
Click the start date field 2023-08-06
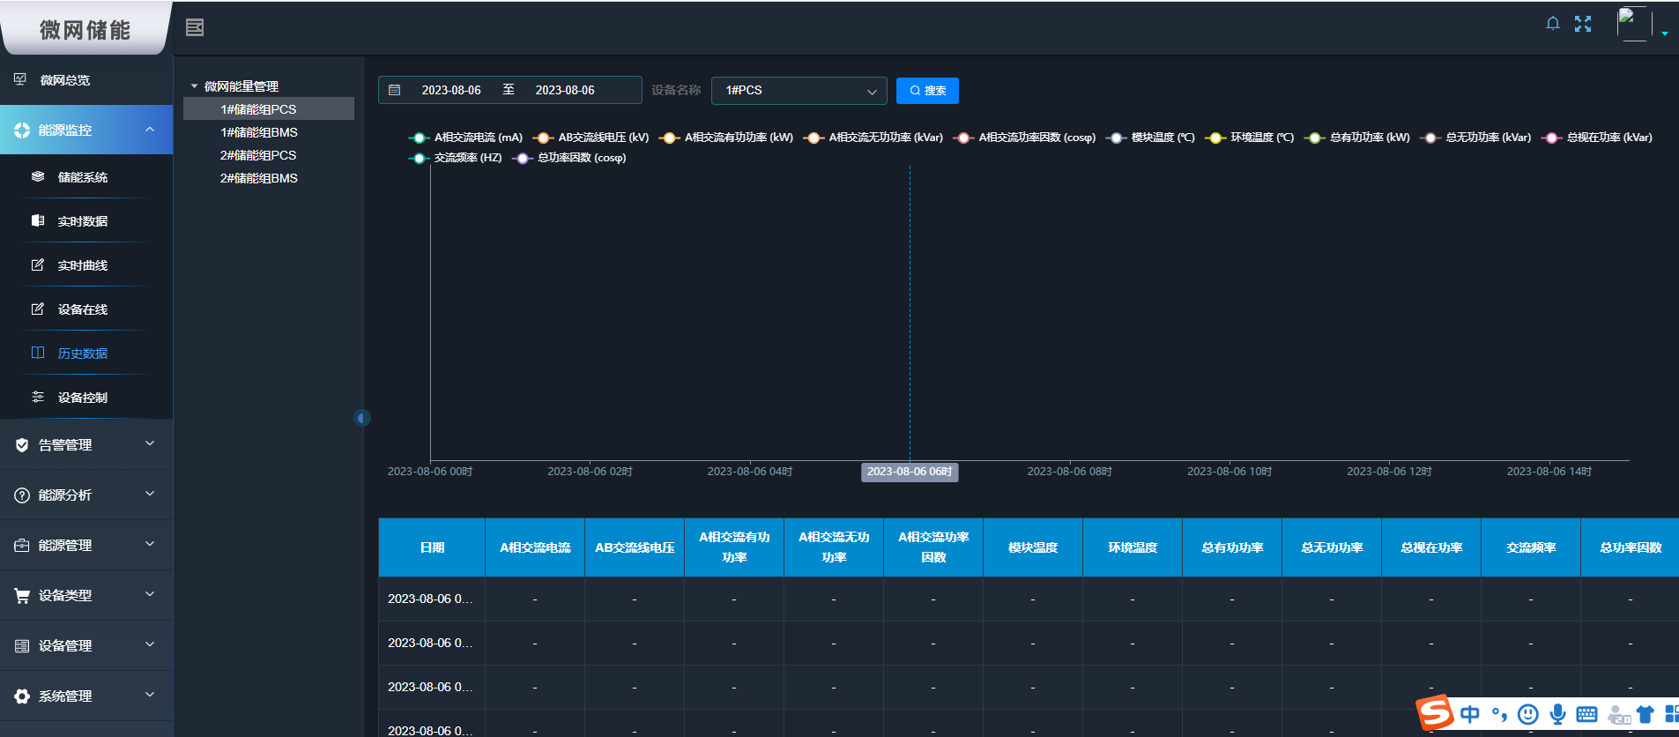451,90
